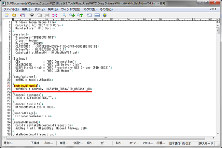Open the ウィンドウ(W) menu
This screenshot has height=148, width=222.
pyautogui.click(x=70, y=9)
